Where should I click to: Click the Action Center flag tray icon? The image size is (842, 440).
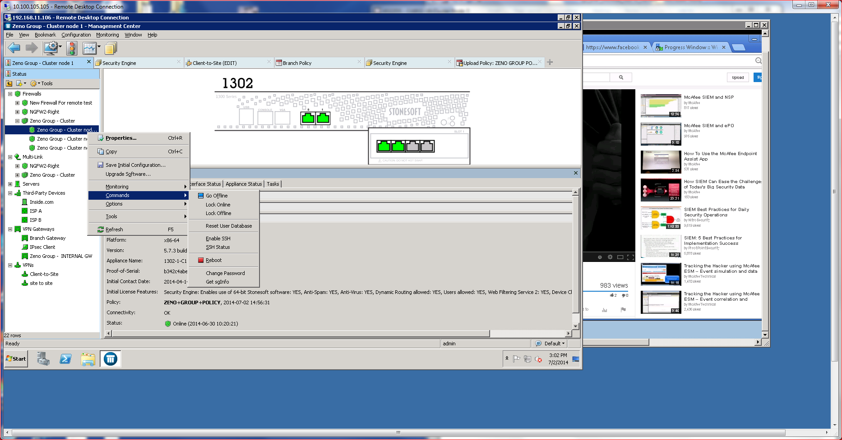[517, 359]
